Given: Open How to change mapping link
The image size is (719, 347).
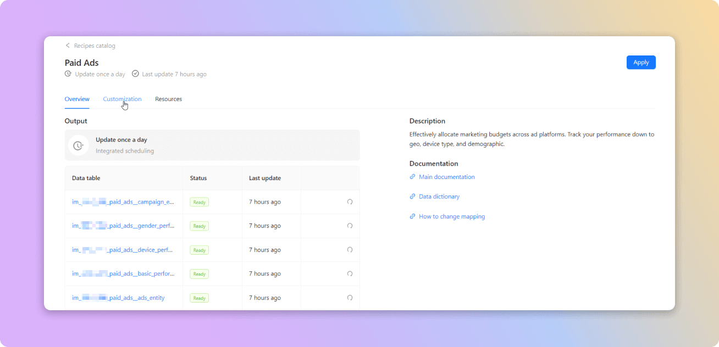Looking at the screenshot, I should (x=451, y=216).
